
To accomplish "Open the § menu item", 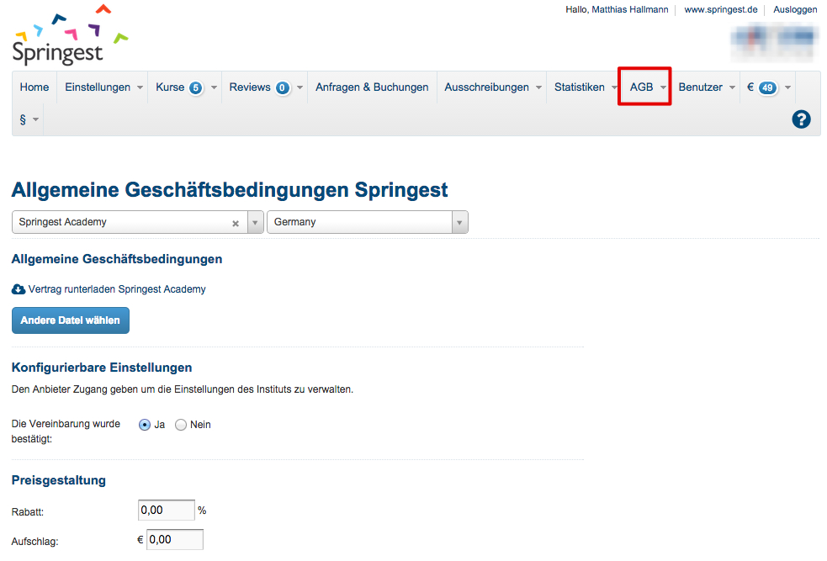I will (x=23, y=119).
